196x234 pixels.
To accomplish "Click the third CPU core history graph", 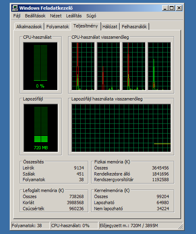I will tap(134, 66).
